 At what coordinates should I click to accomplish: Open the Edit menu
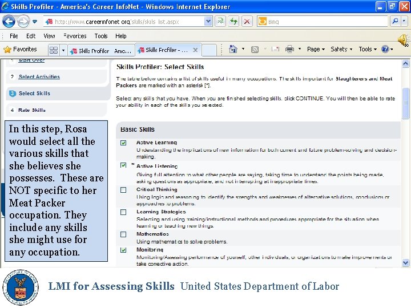tap(31, 36)
